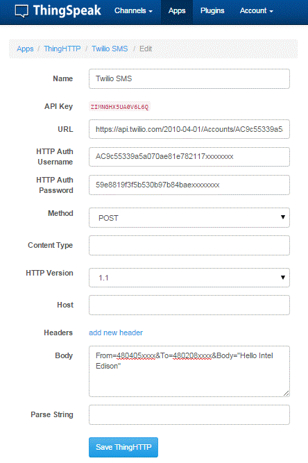308x463 pixels.
Task: Click the Content Type input field
Action: click(189, 245)
